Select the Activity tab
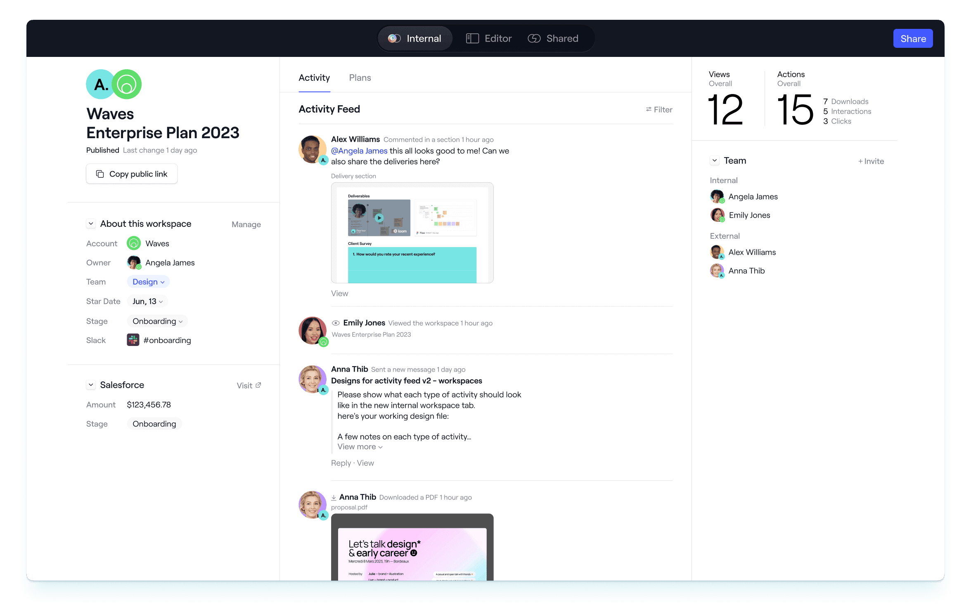971x607 pixels. (x=314, y=78)
